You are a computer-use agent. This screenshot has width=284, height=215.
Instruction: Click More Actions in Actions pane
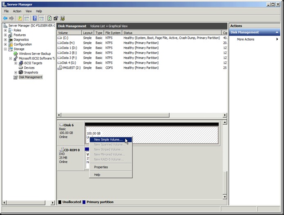(246, 40)
